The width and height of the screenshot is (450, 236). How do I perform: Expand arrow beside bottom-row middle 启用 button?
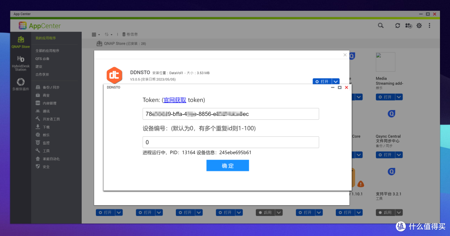click(x=279, y=213)
